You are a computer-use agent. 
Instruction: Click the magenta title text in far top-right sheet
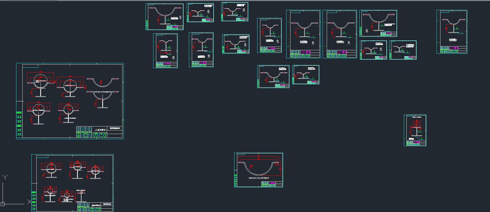coord(455,48)
